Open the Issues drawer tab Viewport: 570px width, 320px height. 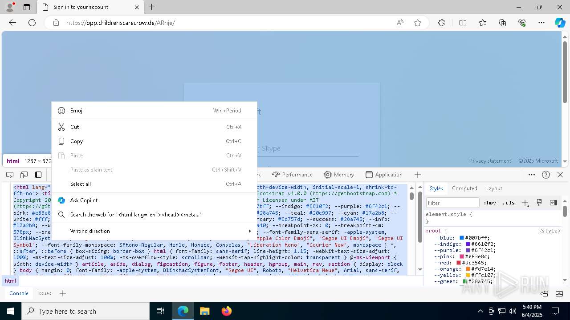coord(44,293)
